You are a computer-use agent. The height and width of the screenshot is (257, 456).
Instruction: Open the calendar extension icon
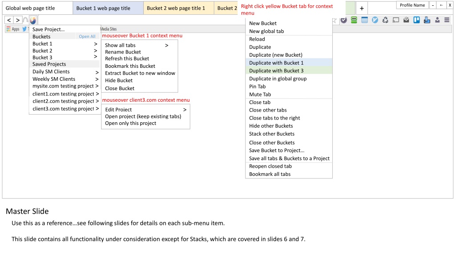(x=364, y=20)
